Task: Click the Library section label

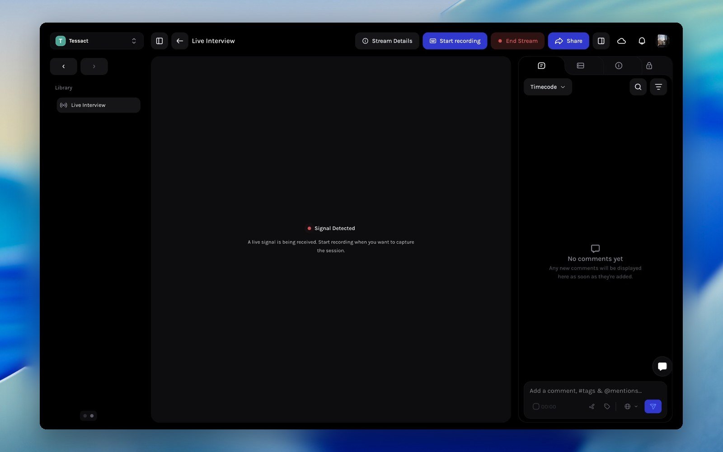Action: tap(64, 88)
